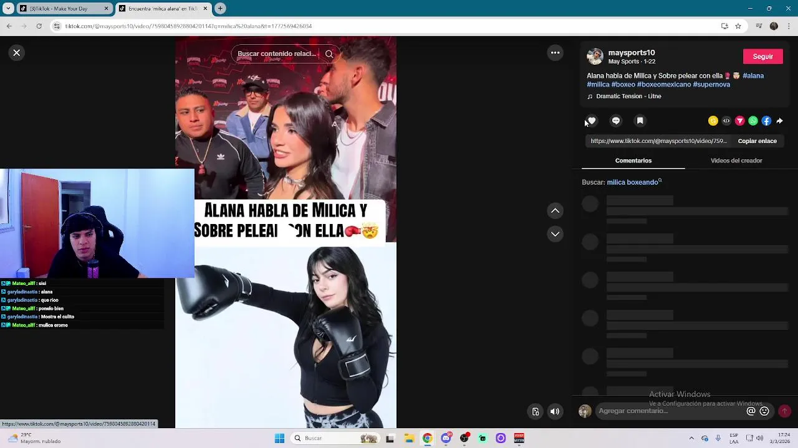Save video with the bookmark icon
This screenshot has height=448, width=798.
pos(640,121)
